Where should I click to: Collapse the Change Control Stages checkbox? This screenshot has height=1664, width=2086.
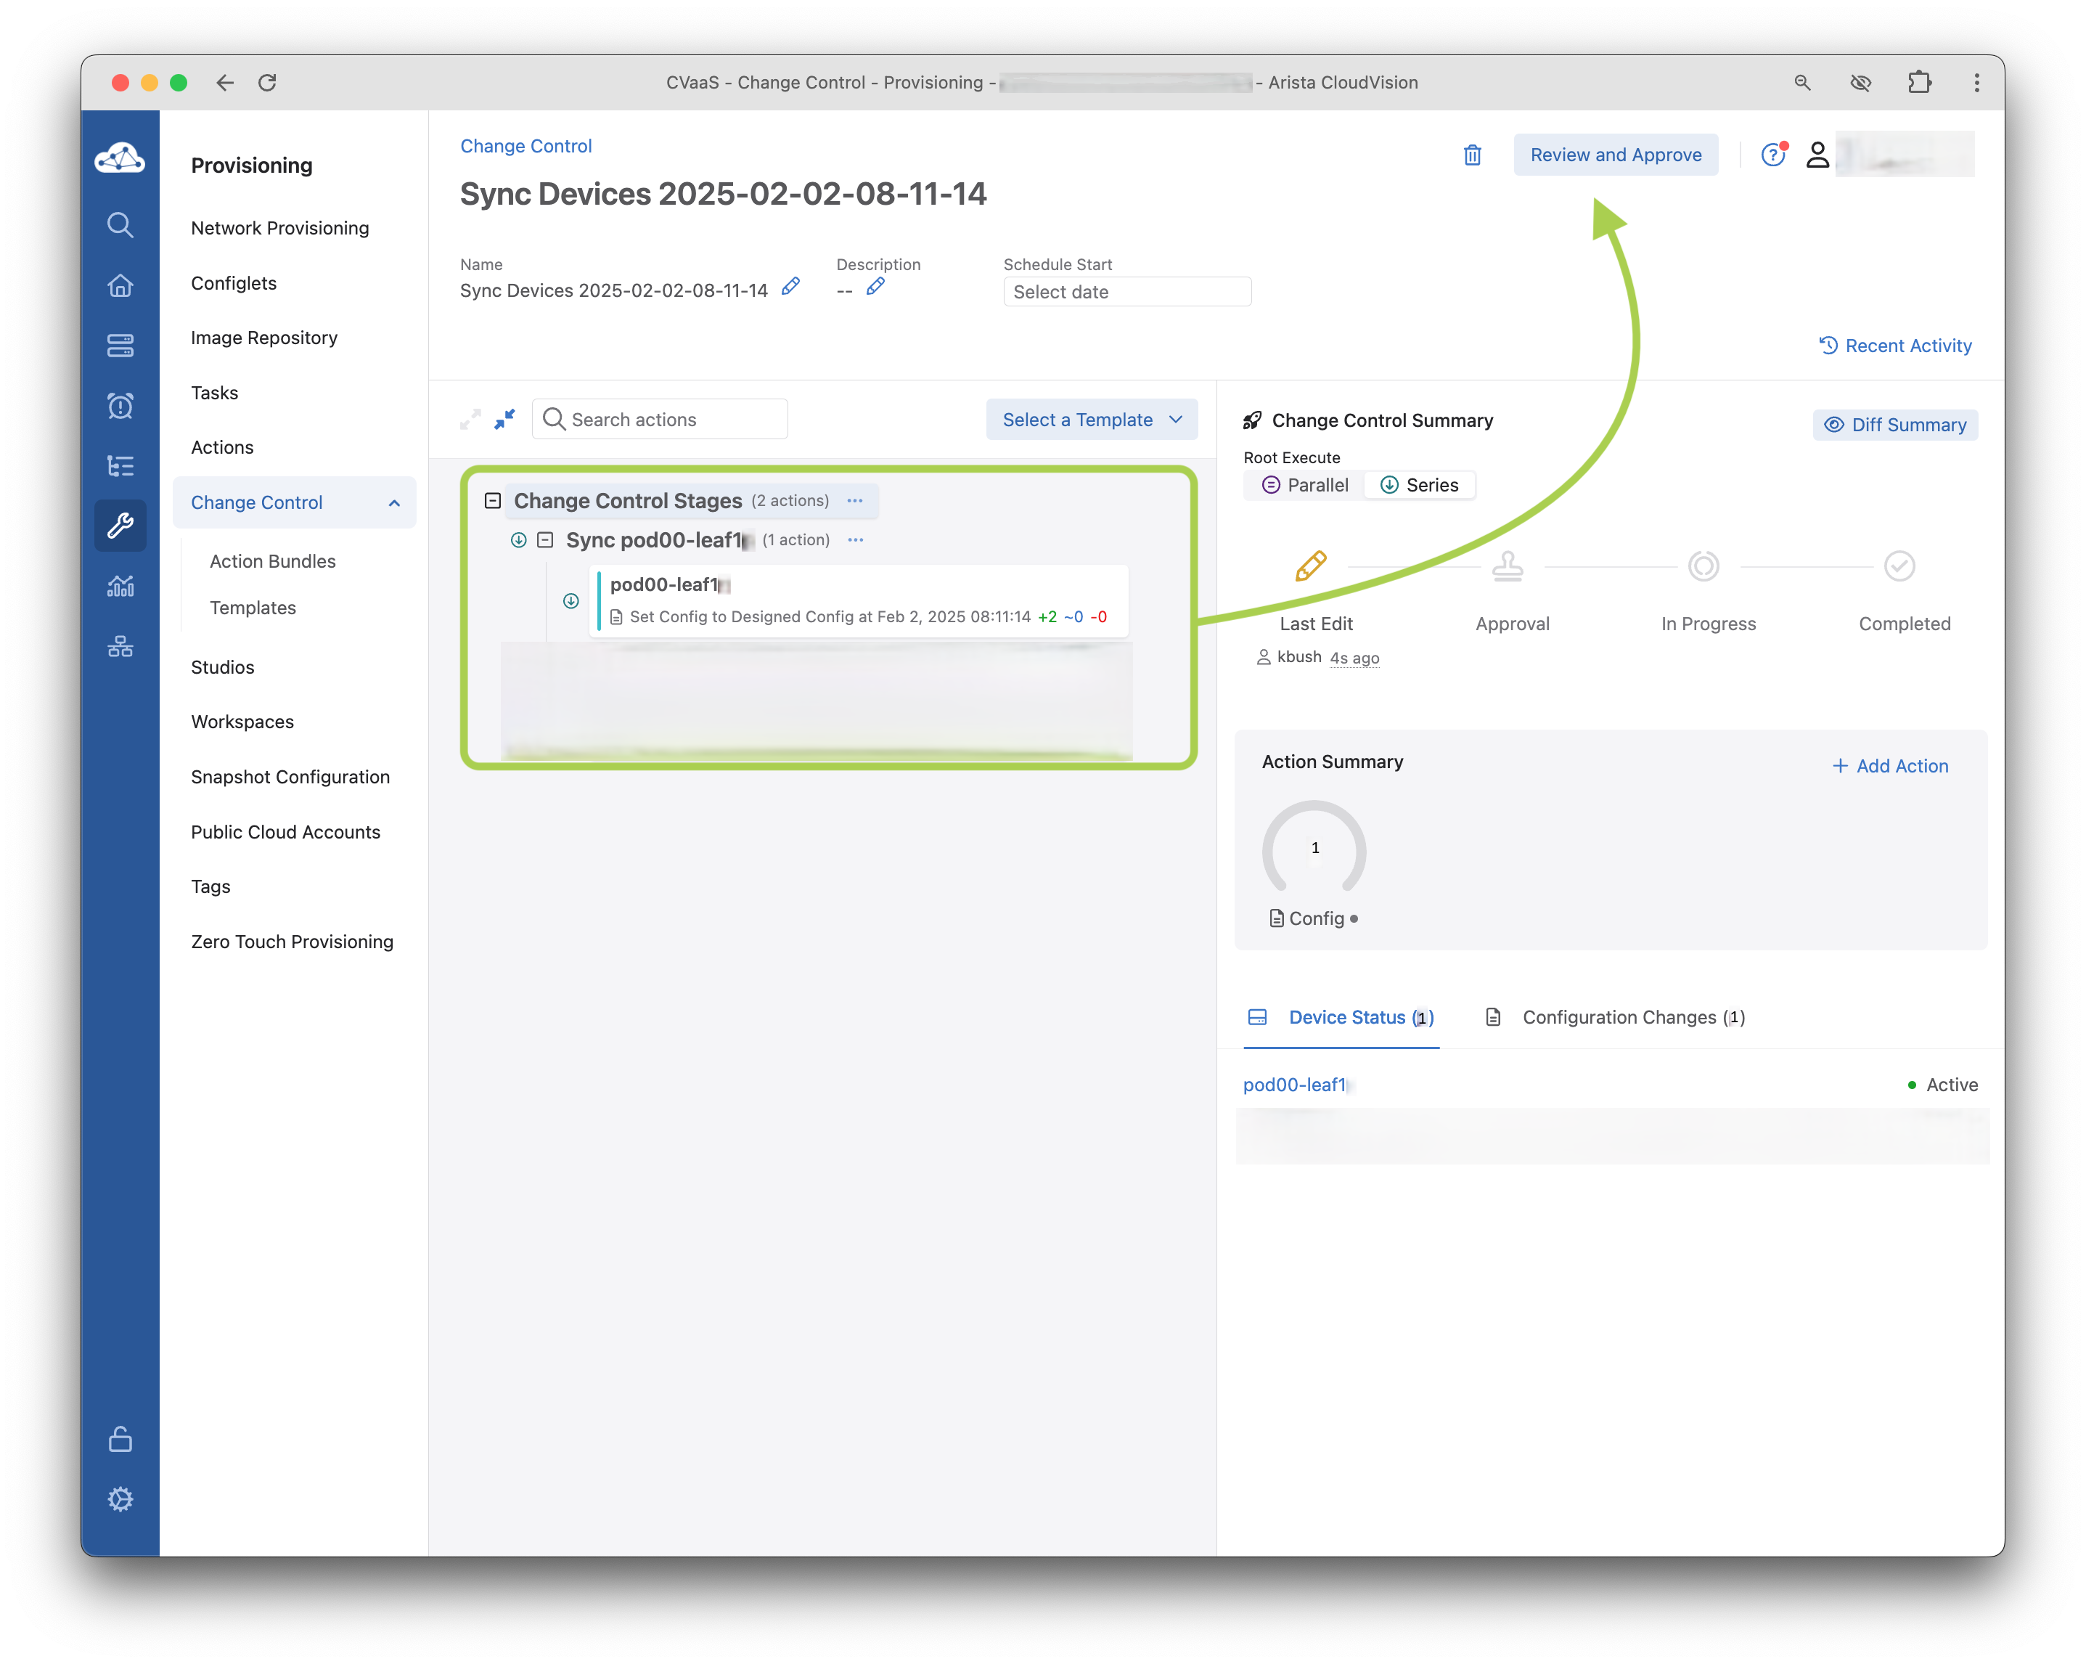click(x=493, y=500)
